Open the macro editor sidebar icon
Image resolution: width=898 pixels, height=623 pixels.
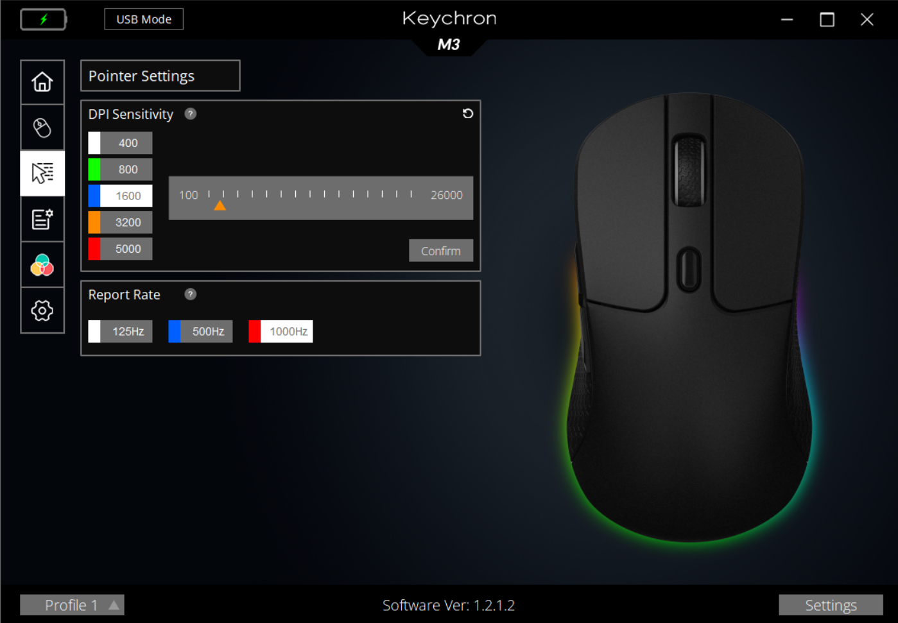pyautogui.click(x=42, y=219)
